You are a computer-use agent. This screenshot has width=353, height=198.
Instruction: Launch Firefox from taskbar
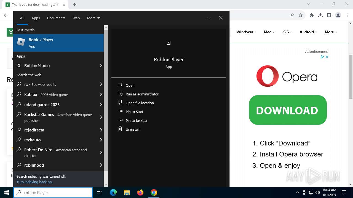click(140, 193)
